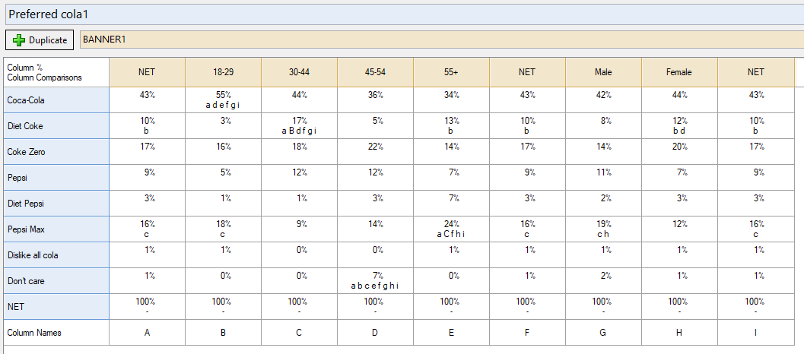804x354 pixels.
Task: Click column name letter A
Action: (147, 333)
